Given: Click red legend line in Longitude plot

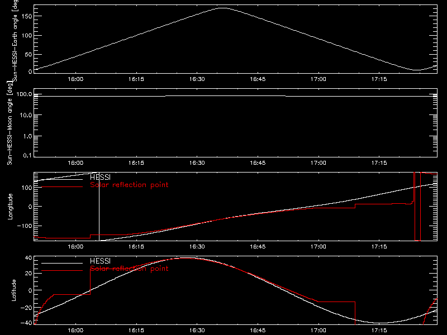Looking at the screenshot, I should 62,187.
